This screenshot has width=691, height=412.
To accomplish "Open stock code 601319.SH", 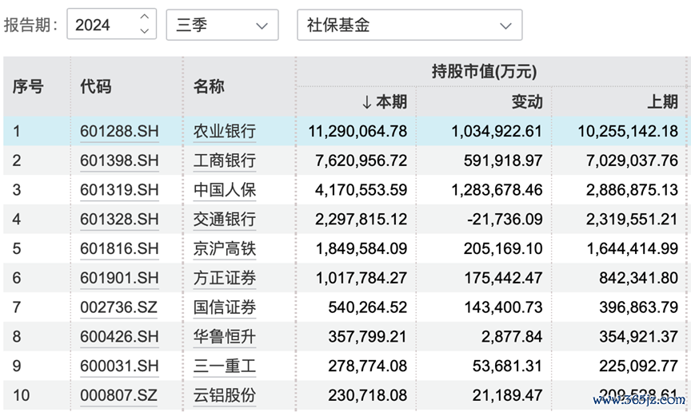I will click(x=119, y=190).
